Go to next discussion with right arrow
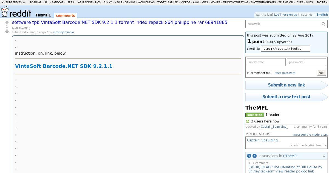Viewport: 329px width, 173px height. (x=254, y=156)
